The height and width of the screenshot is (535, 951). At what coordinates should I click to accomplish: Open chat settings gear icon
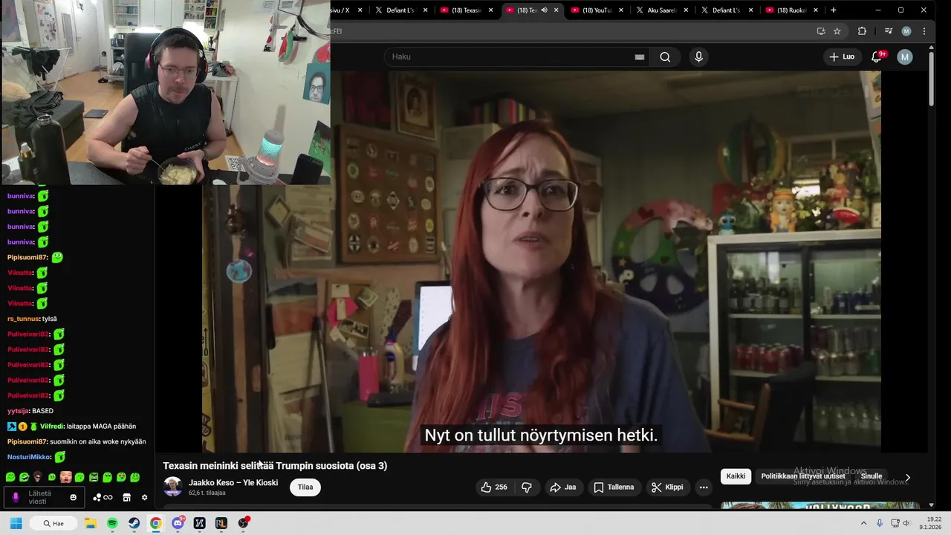145,497
